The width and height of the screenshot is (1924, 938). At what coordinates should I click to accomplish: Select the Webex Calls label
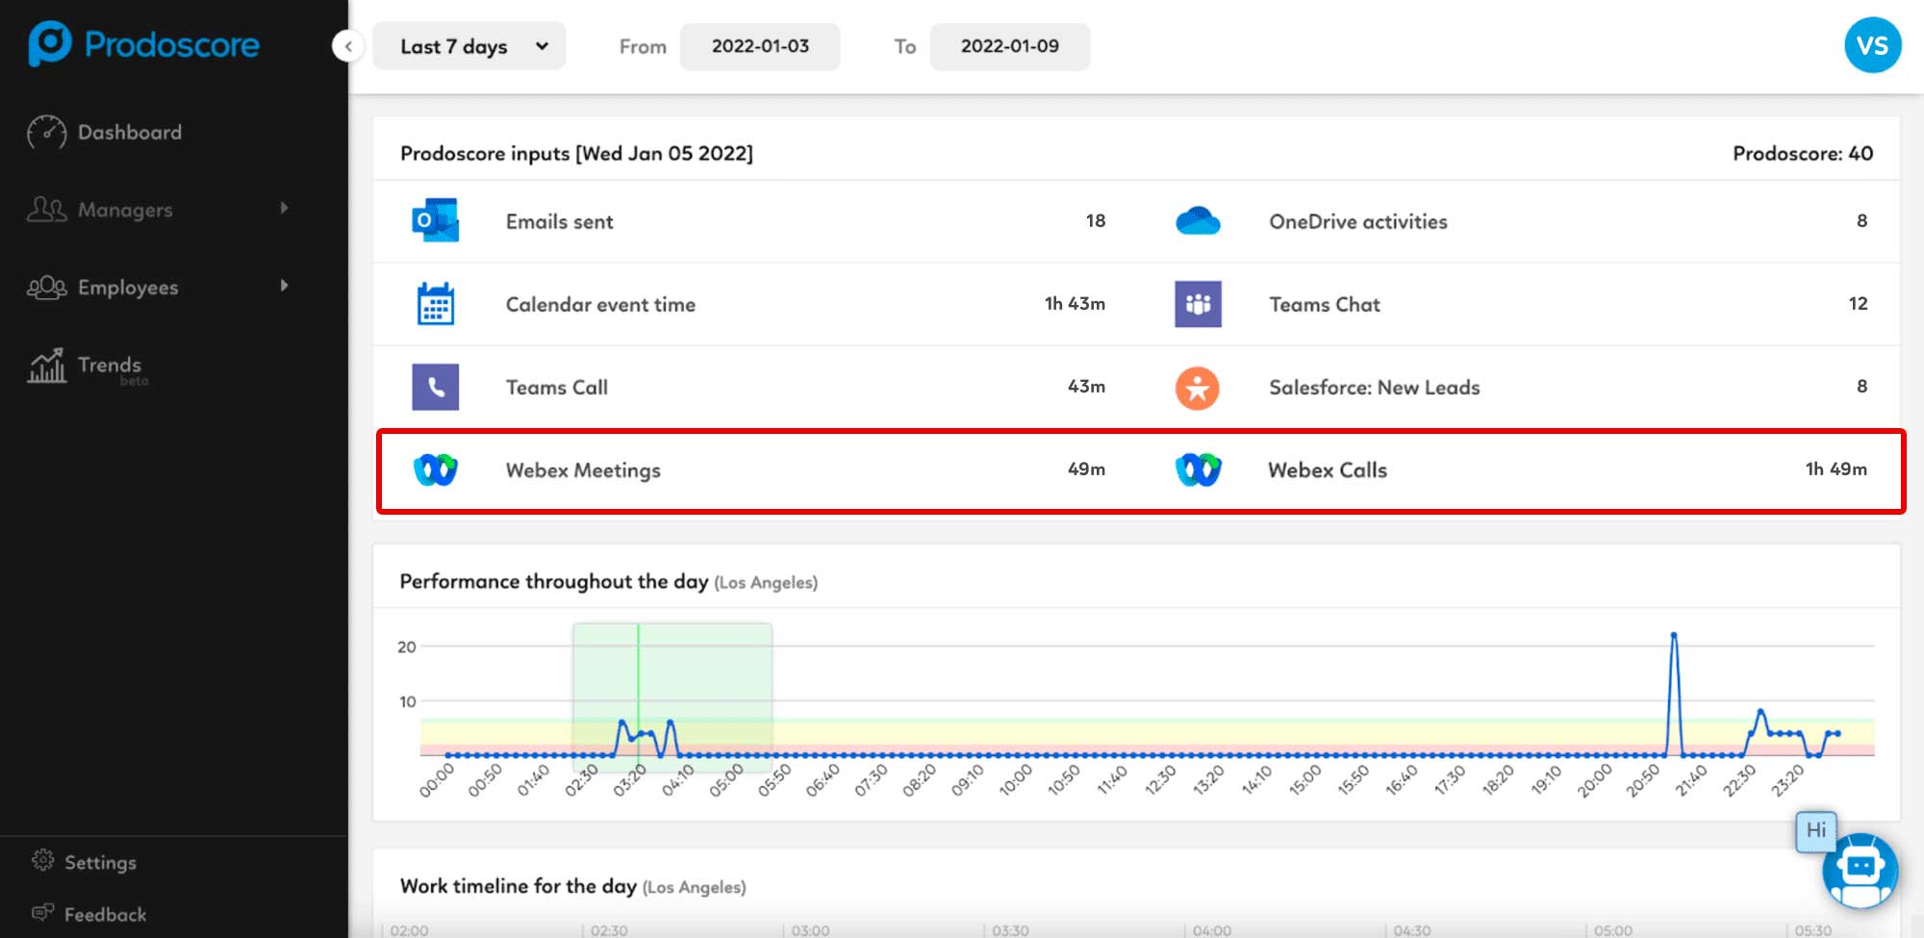tap(1327, 469)
